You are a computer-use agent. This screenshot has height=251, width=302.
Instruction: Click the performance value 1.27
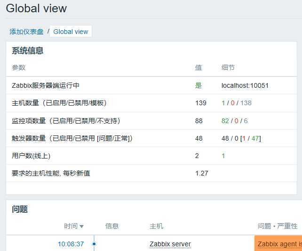tap(202, 173)
